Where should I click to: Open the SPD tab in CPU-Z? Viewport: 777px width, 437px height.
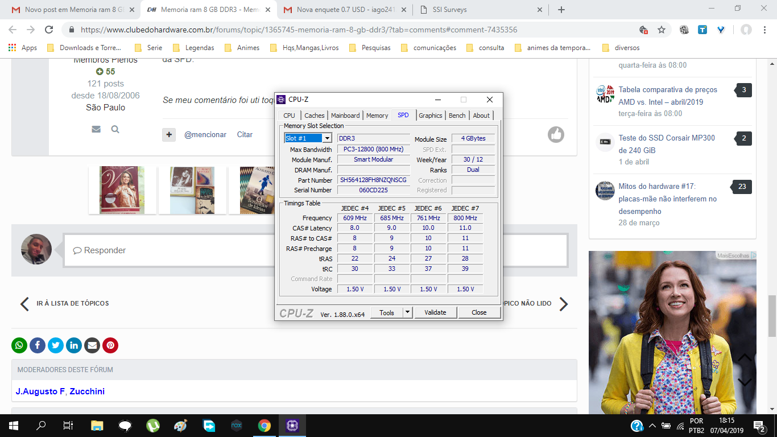click(x=403, y=115)
